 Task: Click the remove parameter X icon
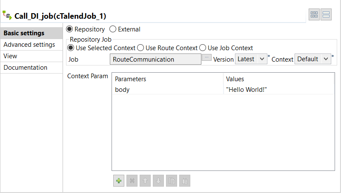click(x=132, y=181)
